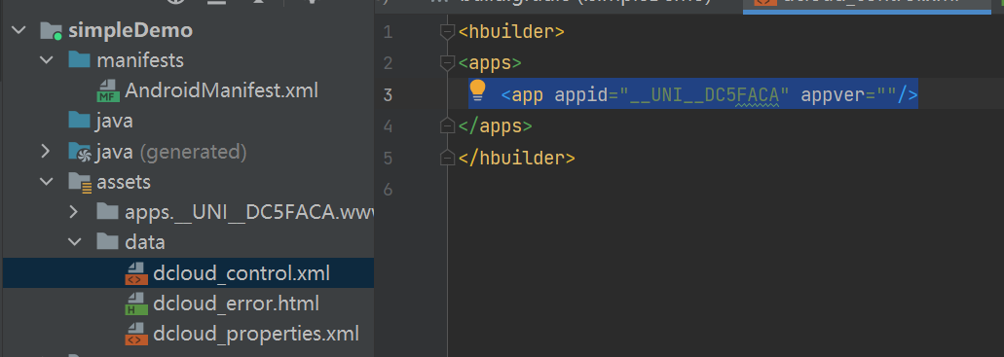
Task: Select the data folder label
Action: (x=145, y=242)
